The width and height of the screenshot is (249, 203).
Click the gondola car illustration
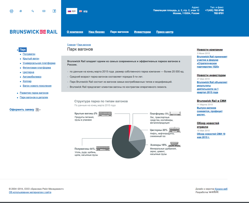(103, 148)
